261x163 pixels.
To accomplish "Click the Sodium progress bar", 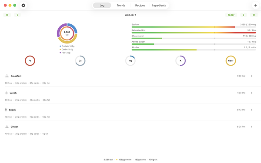I will coord(194,27).
